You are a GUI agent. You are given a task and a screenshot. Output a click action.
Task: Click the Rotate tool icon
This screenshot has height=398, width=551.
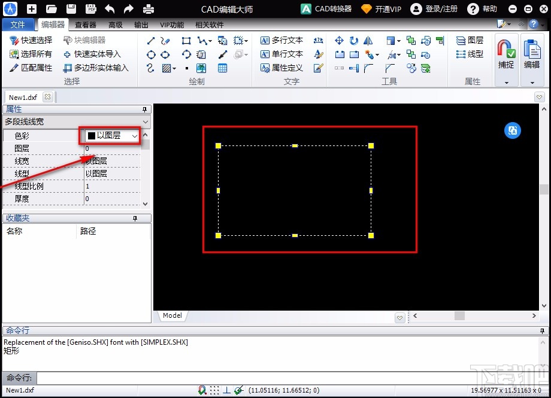(354, 41)
